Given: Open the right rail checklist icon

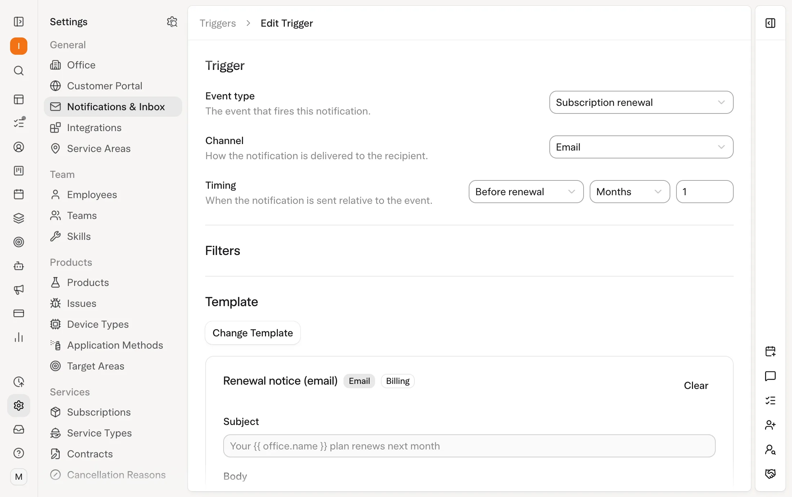Looking at the screenshot, I should pyautogui.click(x=770, y=400).
